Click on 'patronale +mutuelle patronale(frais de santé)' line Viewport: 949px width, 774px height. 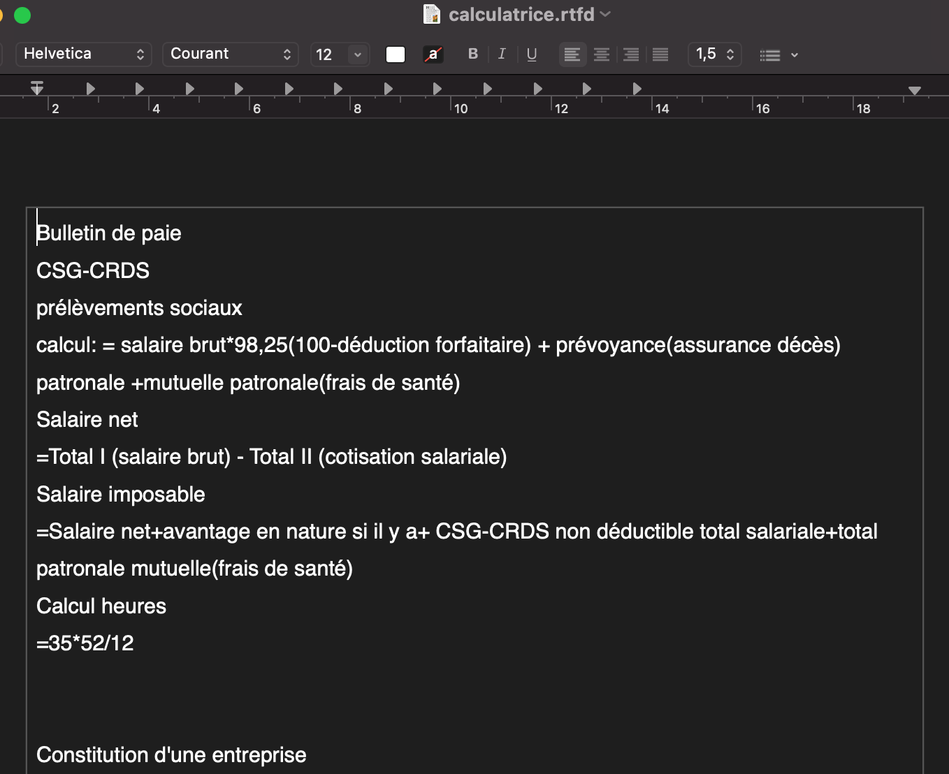(x=248, y=383)
